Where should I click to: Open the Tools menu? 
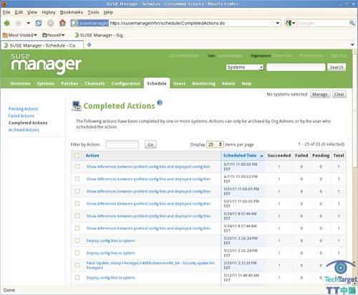point(93,12)
